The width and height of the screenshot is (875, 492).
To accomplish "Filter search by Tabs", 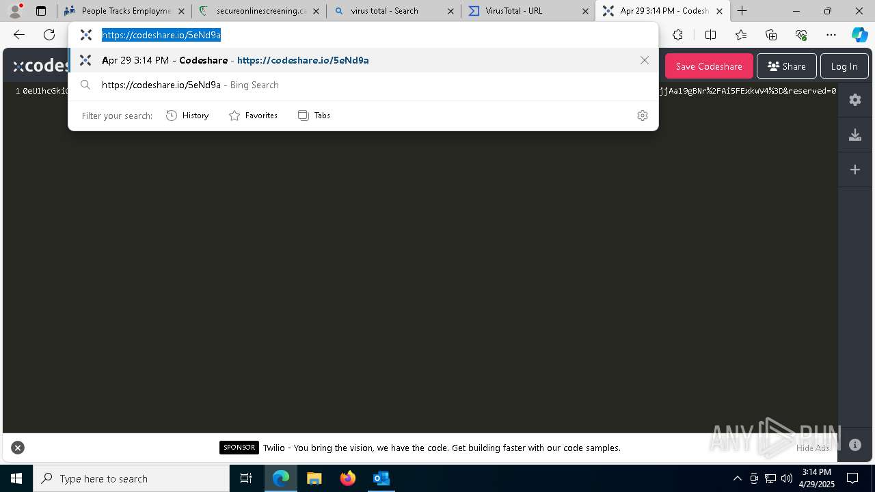I will click(x=314, y=115).
